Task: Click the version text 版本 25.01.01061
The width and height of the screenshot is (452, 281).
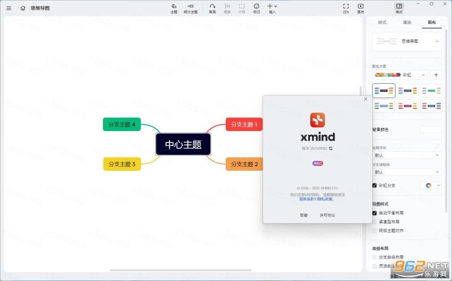Action: (x=314, y=148)
